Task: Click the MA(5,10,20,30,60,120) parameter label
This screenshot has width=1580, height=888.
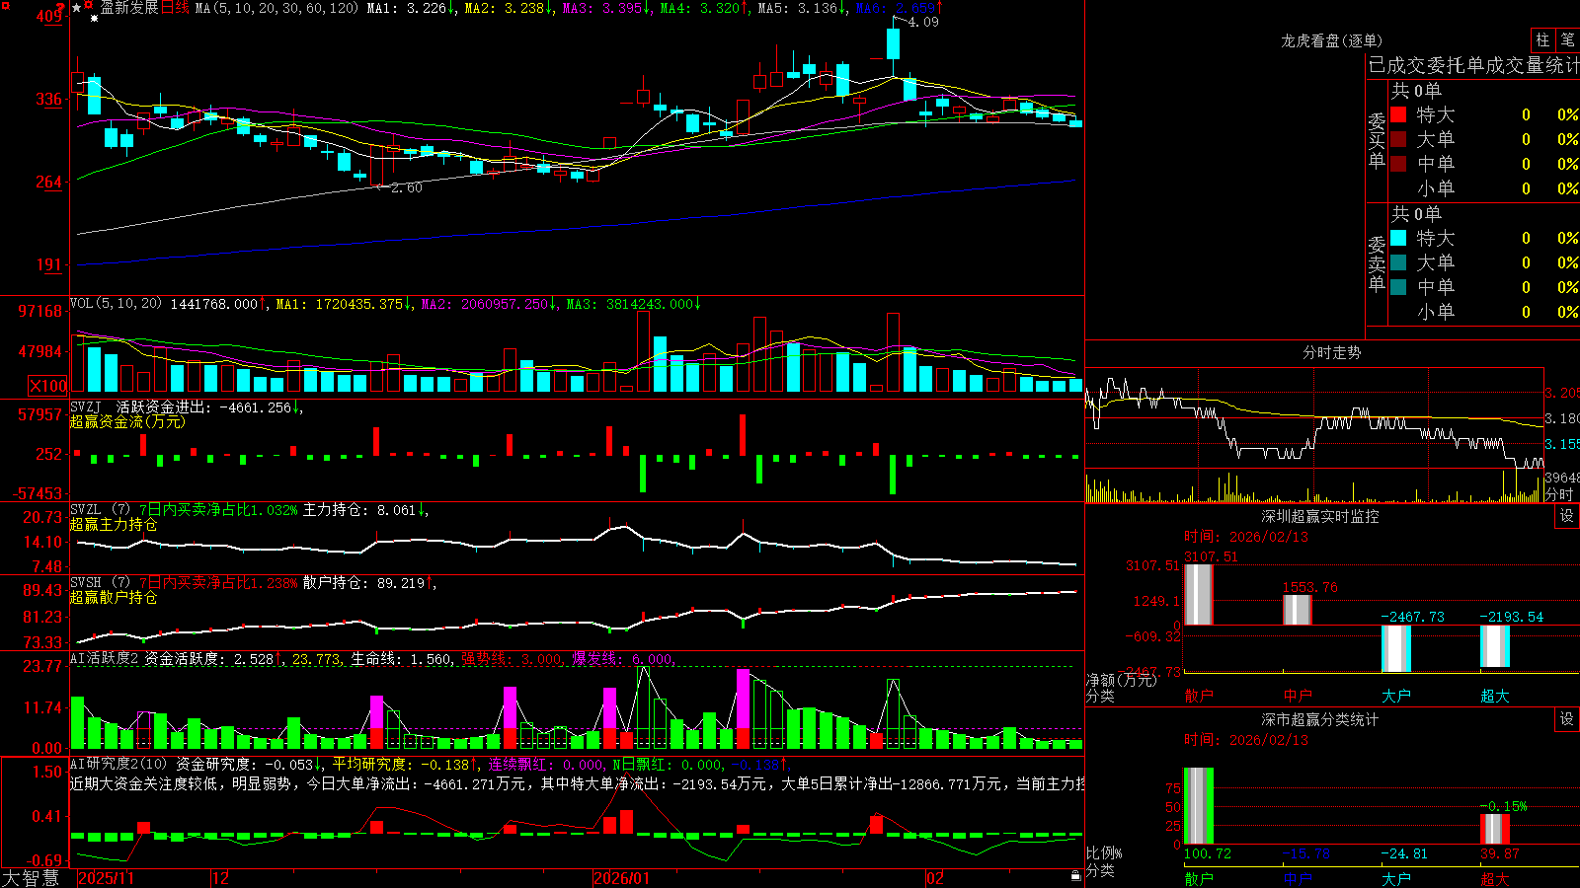Action: coord(276,8)
